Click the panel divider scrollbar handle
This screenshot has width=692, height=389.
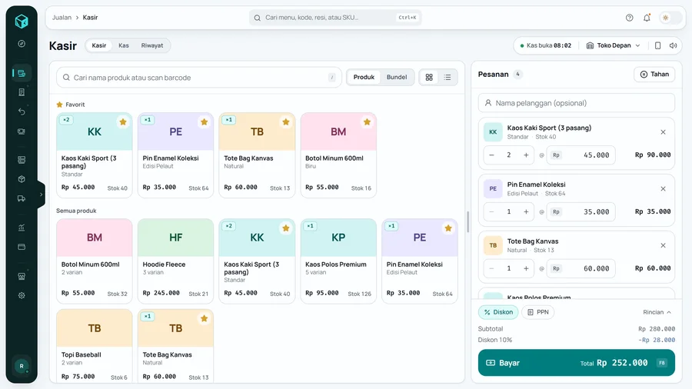[x=467, y=222]
